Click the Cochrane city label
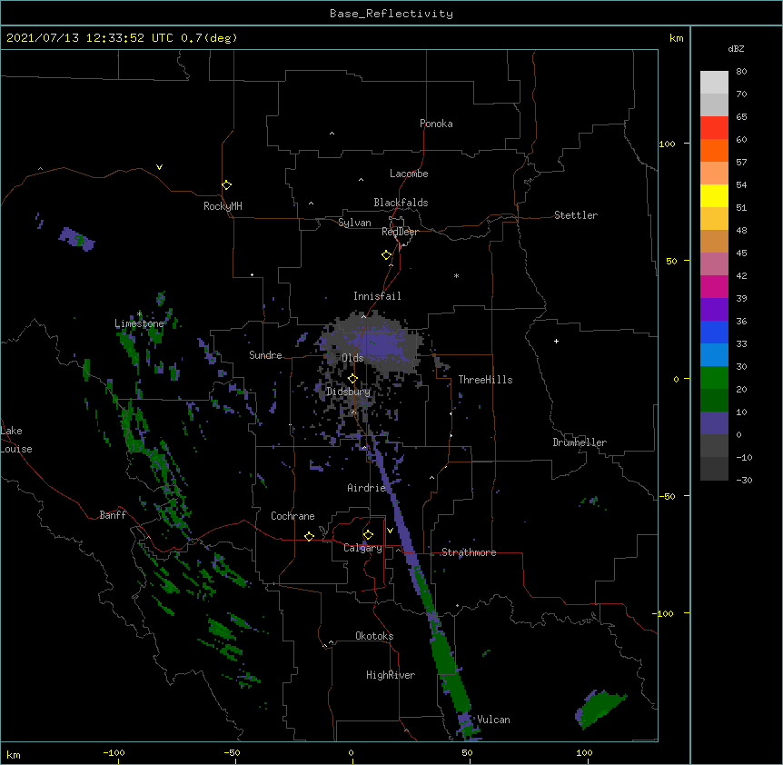 pyautogui.click(x=292, y=516)
